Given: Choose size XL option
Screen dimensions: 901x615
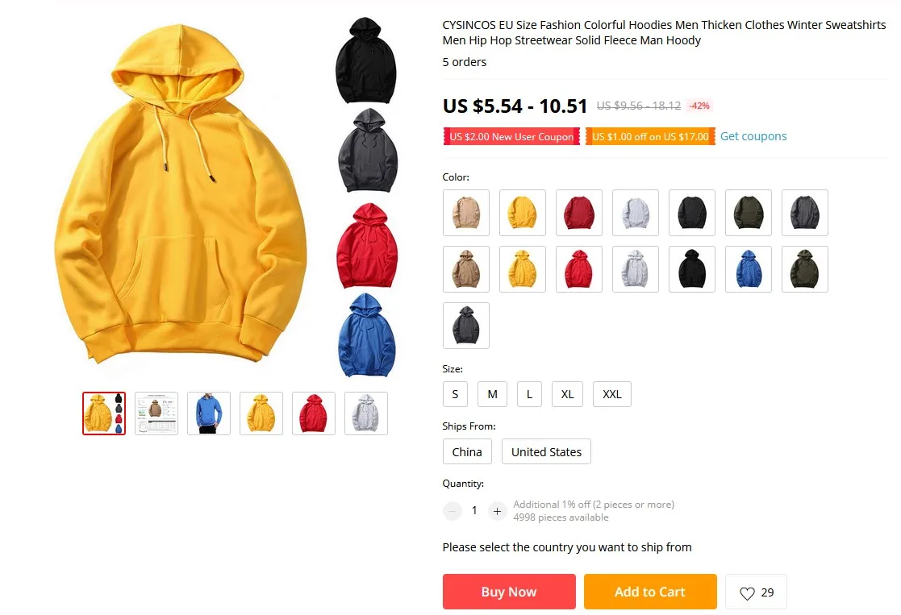Looking at the screenshot, I should pos(567,394).
